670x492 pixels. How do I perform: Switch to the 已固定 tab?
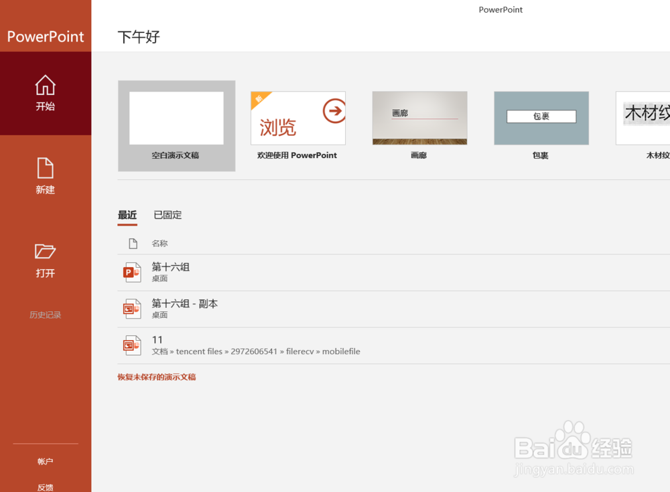click(167, 216)
